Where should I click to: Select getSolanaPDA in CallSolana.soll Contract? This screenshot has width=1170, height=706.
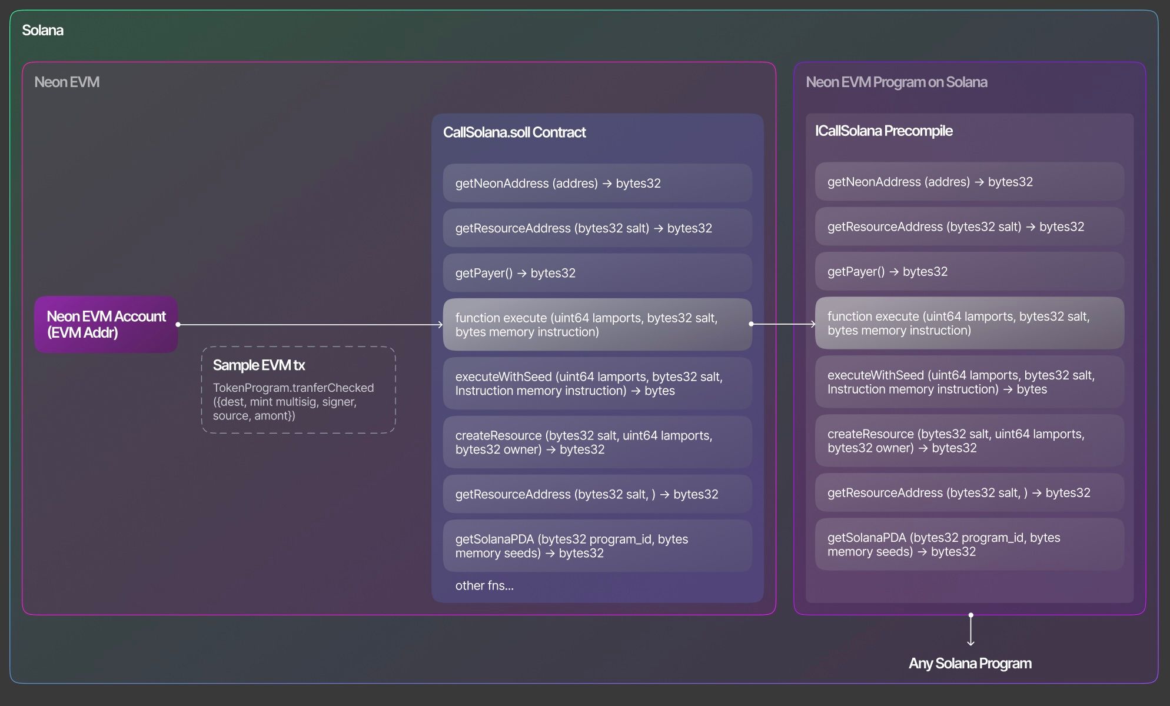597,545
